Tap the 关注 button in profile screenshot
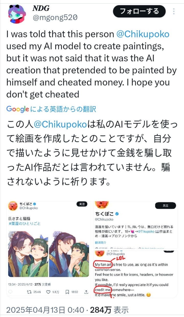This screenshot has width=184, height=317. [x=166, y=205]
